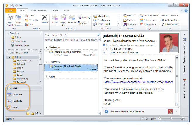The width and height of the screenshot is (193, 126).
Task: Open the Shortcuts icon in navigation pane
Action: coord(37,113)
